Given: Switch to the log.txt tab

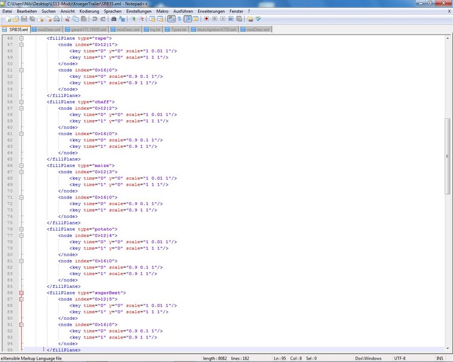Looking at the screenshot, I should [152, 30].
